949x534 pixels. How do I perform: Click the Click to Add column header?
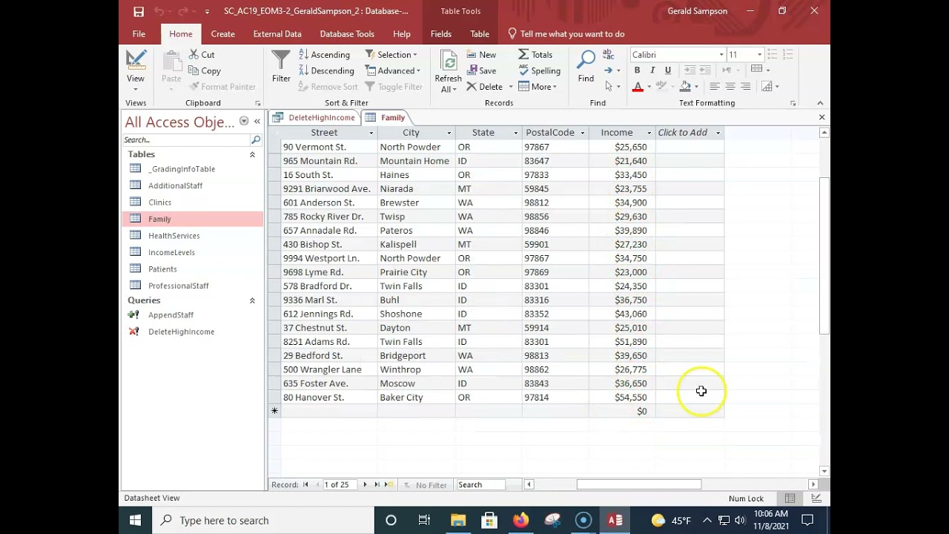[689, 133]
